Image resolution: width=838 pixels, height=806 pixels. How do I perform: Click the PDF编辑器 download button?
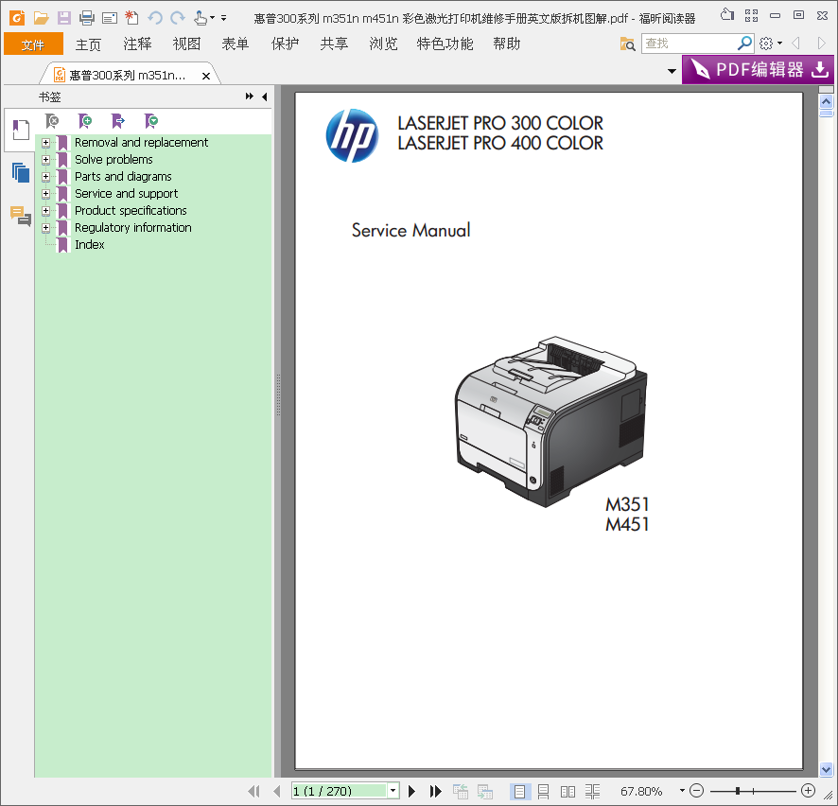click(758, 69)
